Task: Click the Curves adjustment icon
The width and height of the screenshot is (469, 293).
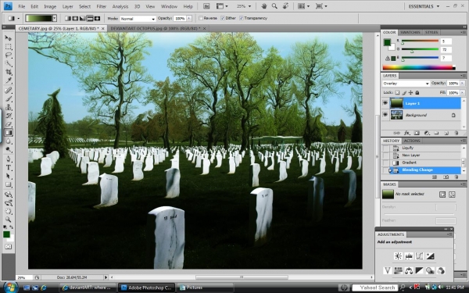Action: point(419,256)
